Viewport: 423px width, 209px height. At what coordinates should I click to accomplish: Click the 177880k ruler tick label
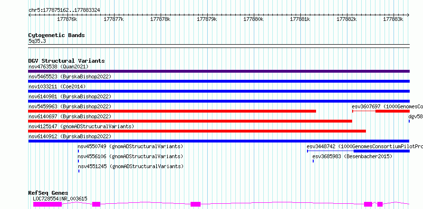[x=253, y=19]
